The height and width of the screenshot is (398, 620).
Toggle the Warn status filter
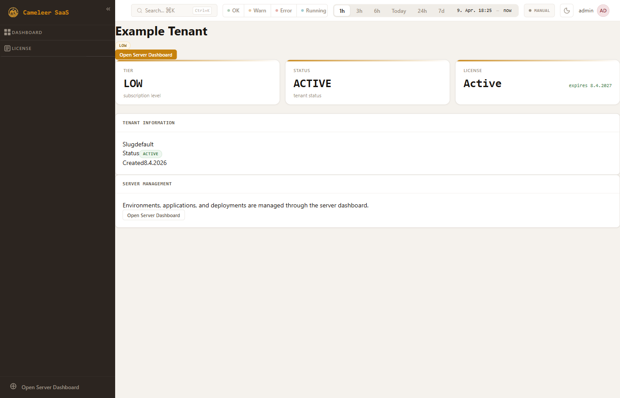[257, 11]
